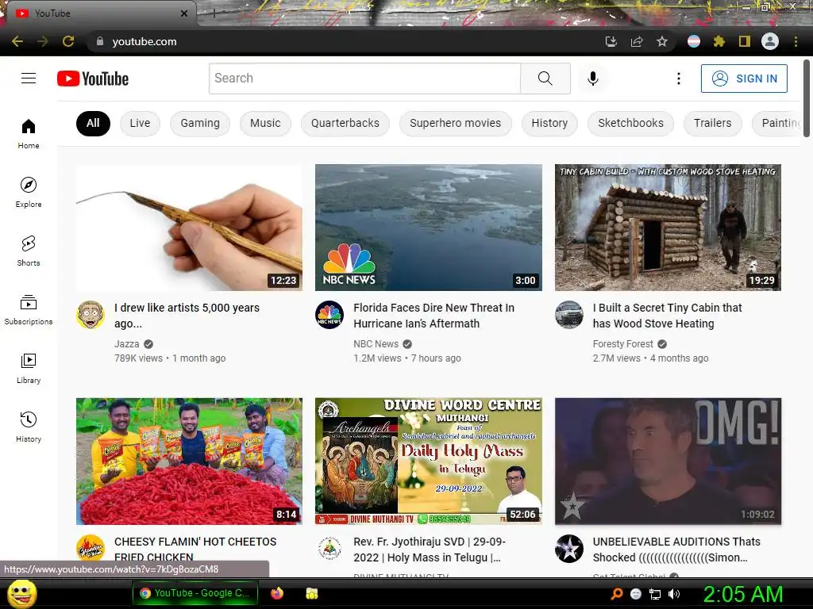Image resolution: width=813 pixels, height=609 pixels.
Task: Open 'CHEESY FLAMIN' HOT CHEETOS' video title
Action: point(195,549)
